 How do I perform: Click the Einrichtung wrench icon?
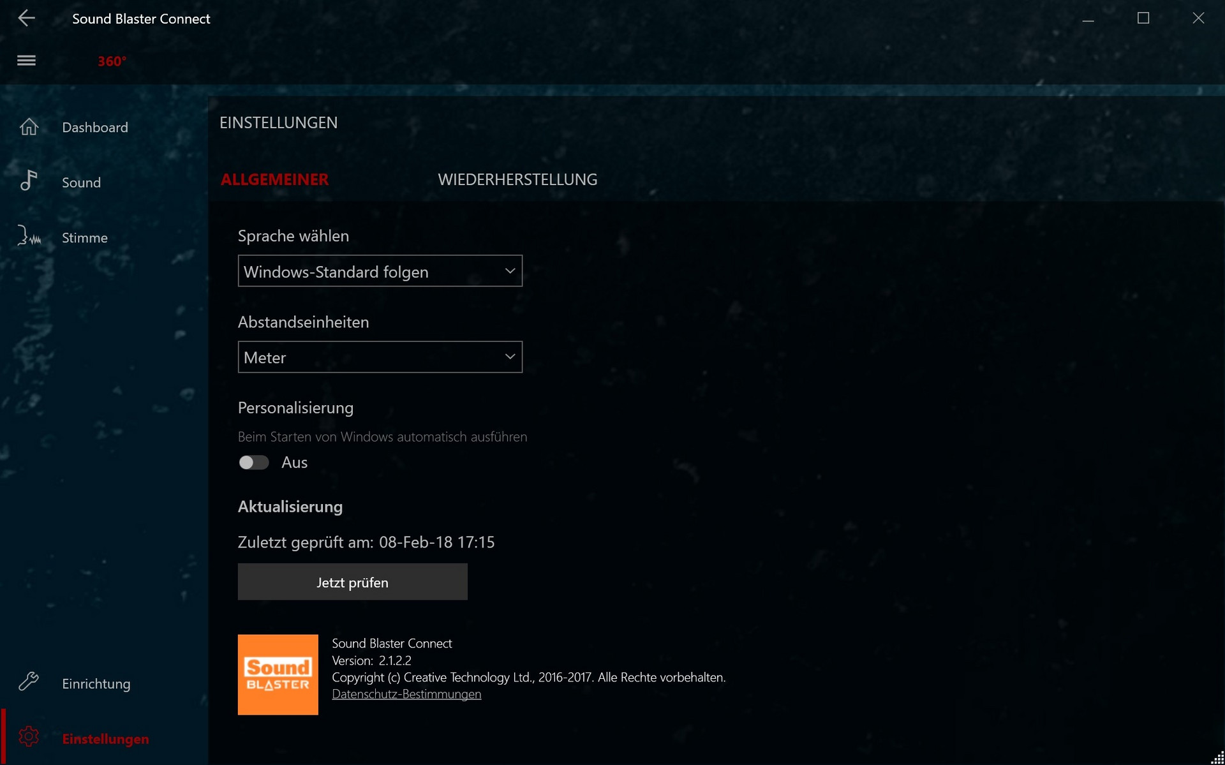point(29,682)
